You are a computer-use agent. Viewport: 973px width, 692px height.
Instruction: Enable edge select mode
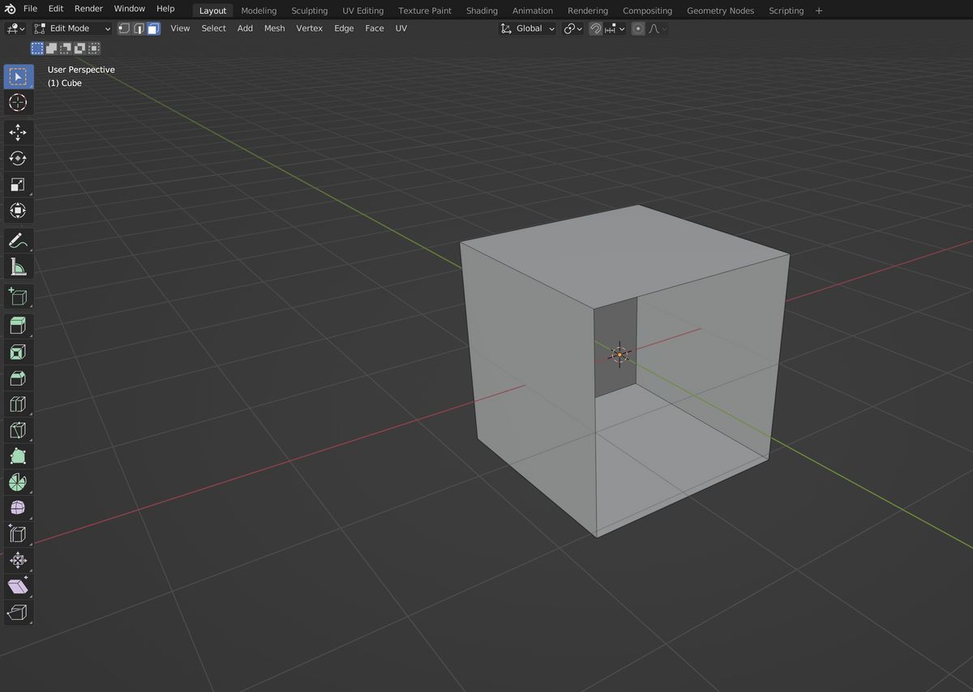point(139,28)
